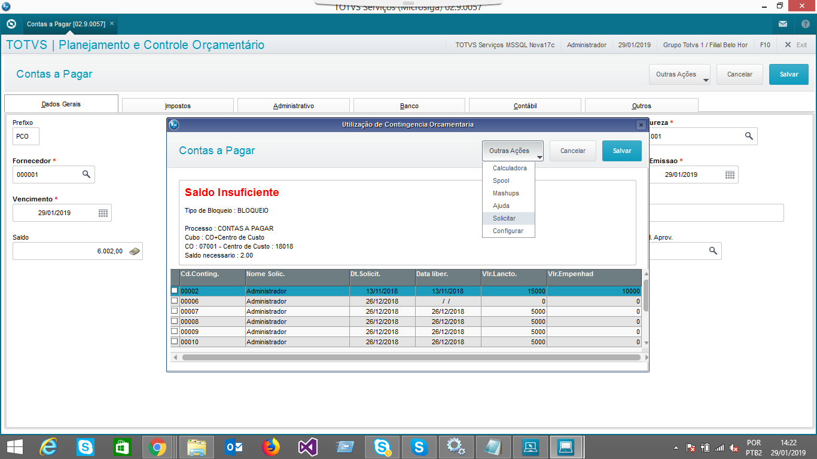Image resolution: width=817 pixels, height=459 pixels.
Task: Tick checkbox for contingency 00007
Action: [175, 311]
